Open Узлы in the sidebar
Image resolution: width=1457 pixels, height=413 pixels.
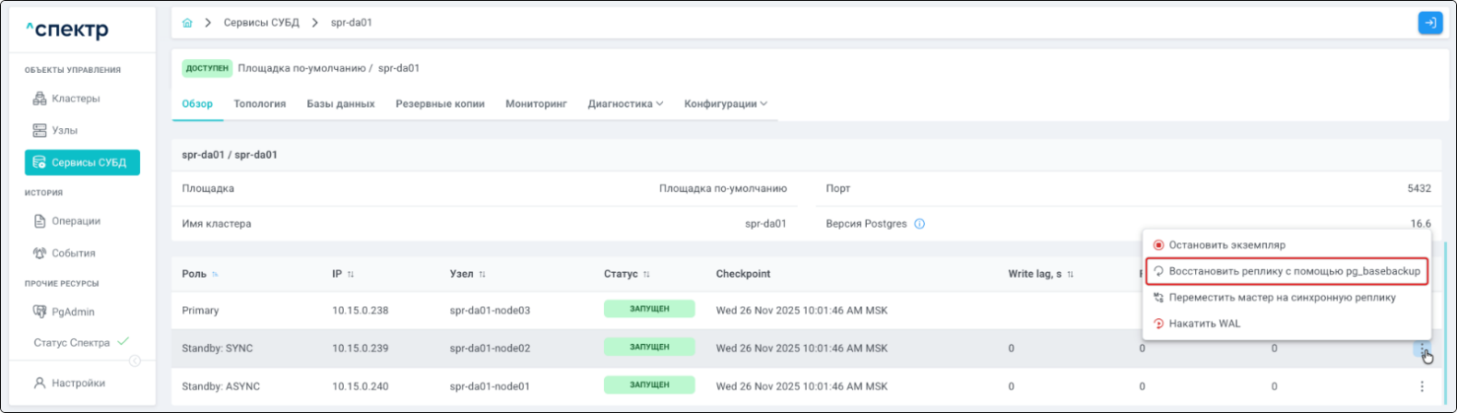pos(65,131)
